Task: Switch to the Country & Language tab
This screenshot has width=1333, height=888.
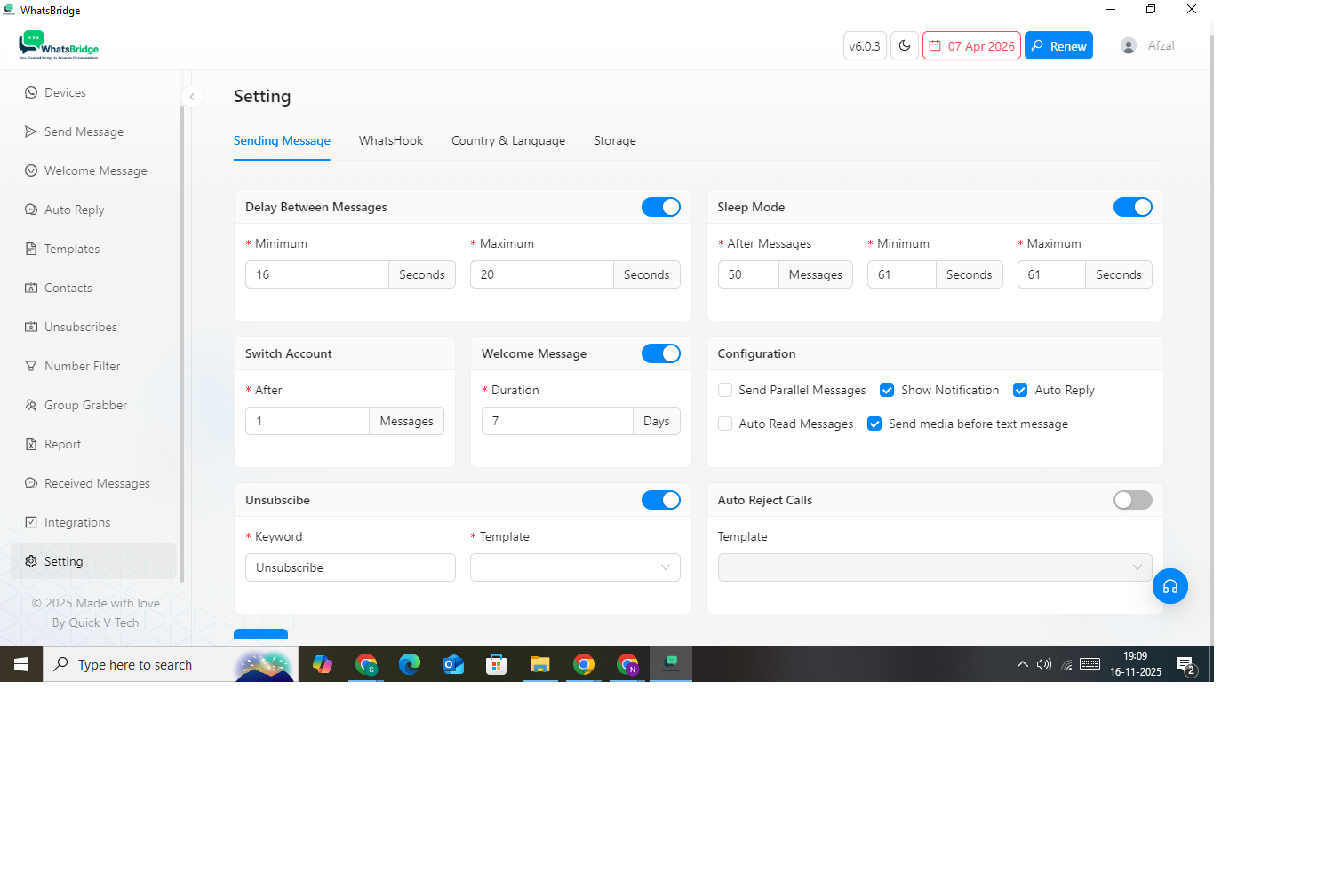Action: click(x=508, y=140)
